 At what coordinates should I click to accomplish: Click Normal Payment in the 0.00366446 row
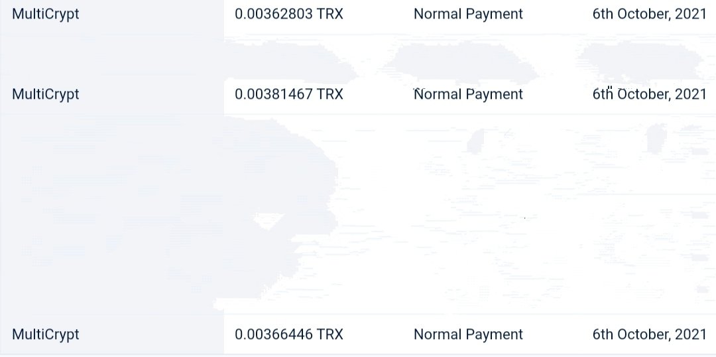point(468,334)
